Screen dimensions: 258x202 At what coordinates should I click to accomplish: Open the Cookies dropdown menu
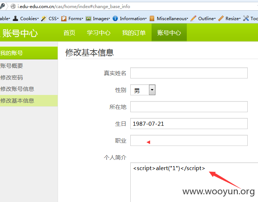click(29, 19)
